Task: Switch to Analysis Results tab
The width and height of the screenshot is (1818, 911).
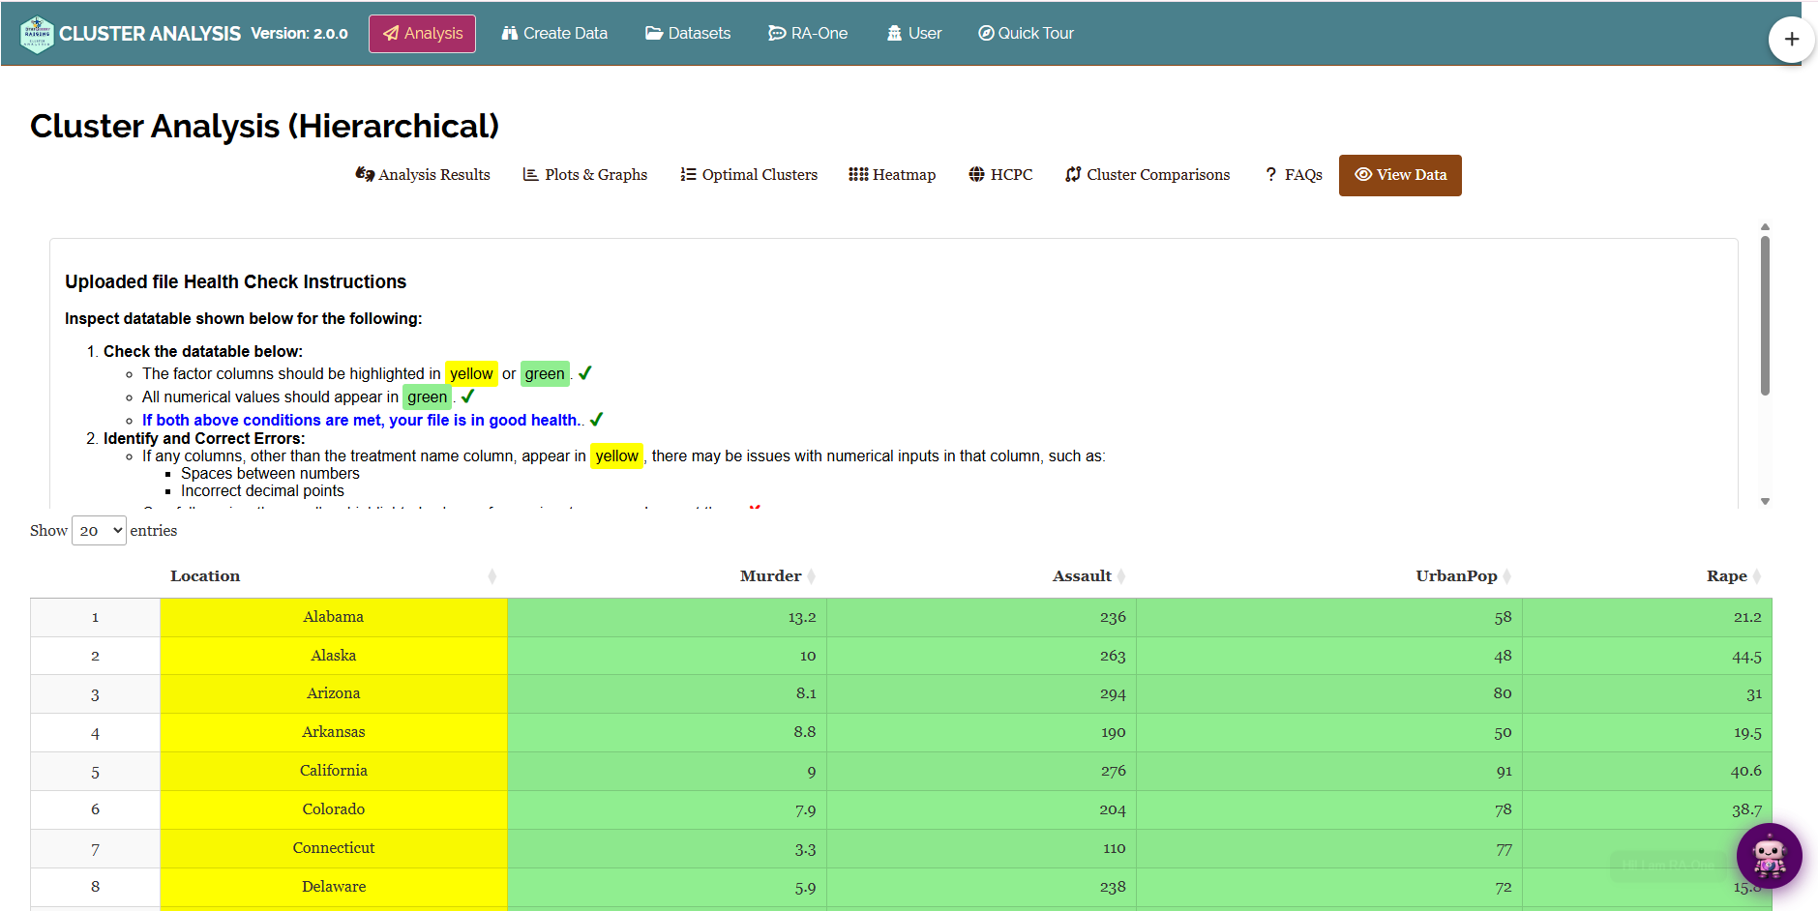Action: (x=423, y=175)
